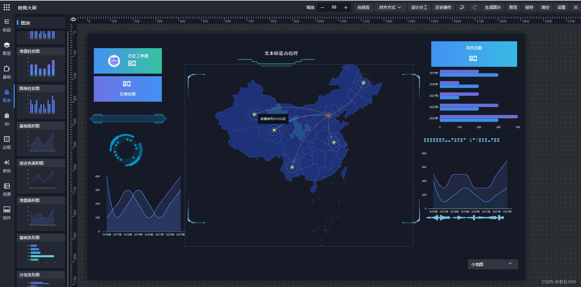Open the 资源 resources category

coord(7,189)
